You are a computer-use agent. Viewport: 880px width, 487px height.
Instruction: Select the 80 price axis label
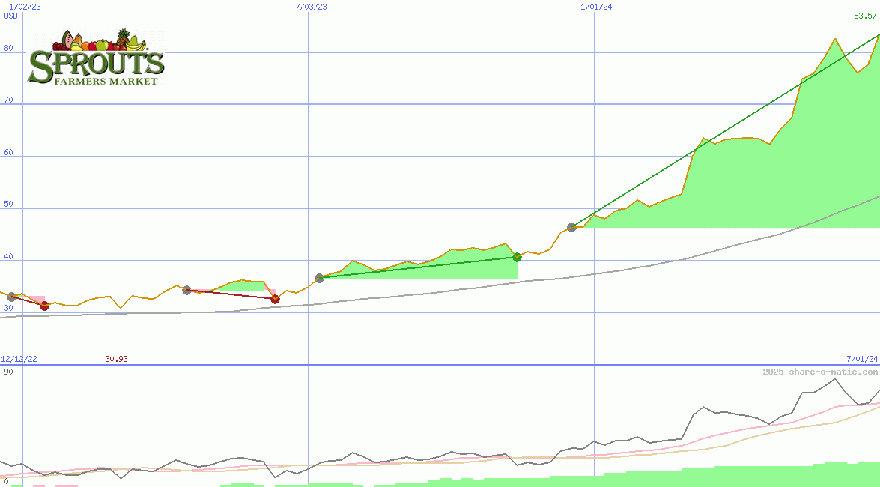[x=9, y=49]
